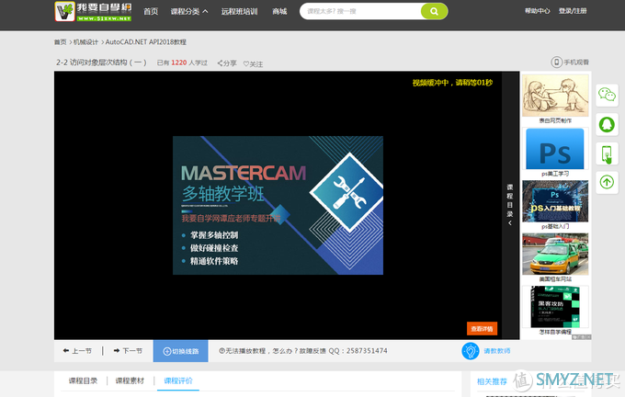Go to next lesson 下一节

click(x=128, y=351)
